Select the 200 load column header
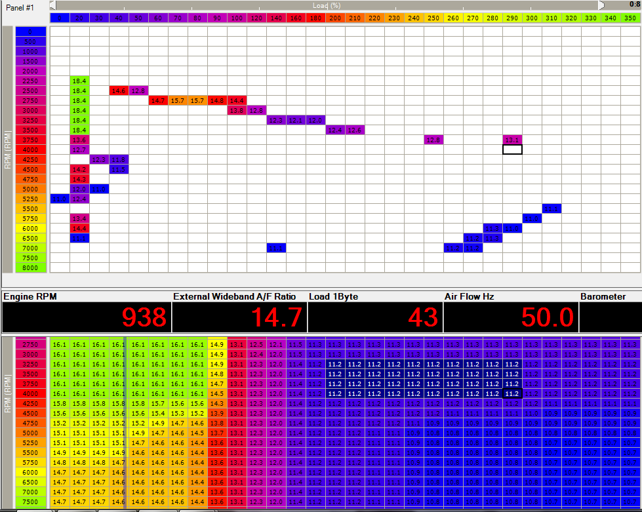The image size is (642, 512). click(x=335, y=19)
